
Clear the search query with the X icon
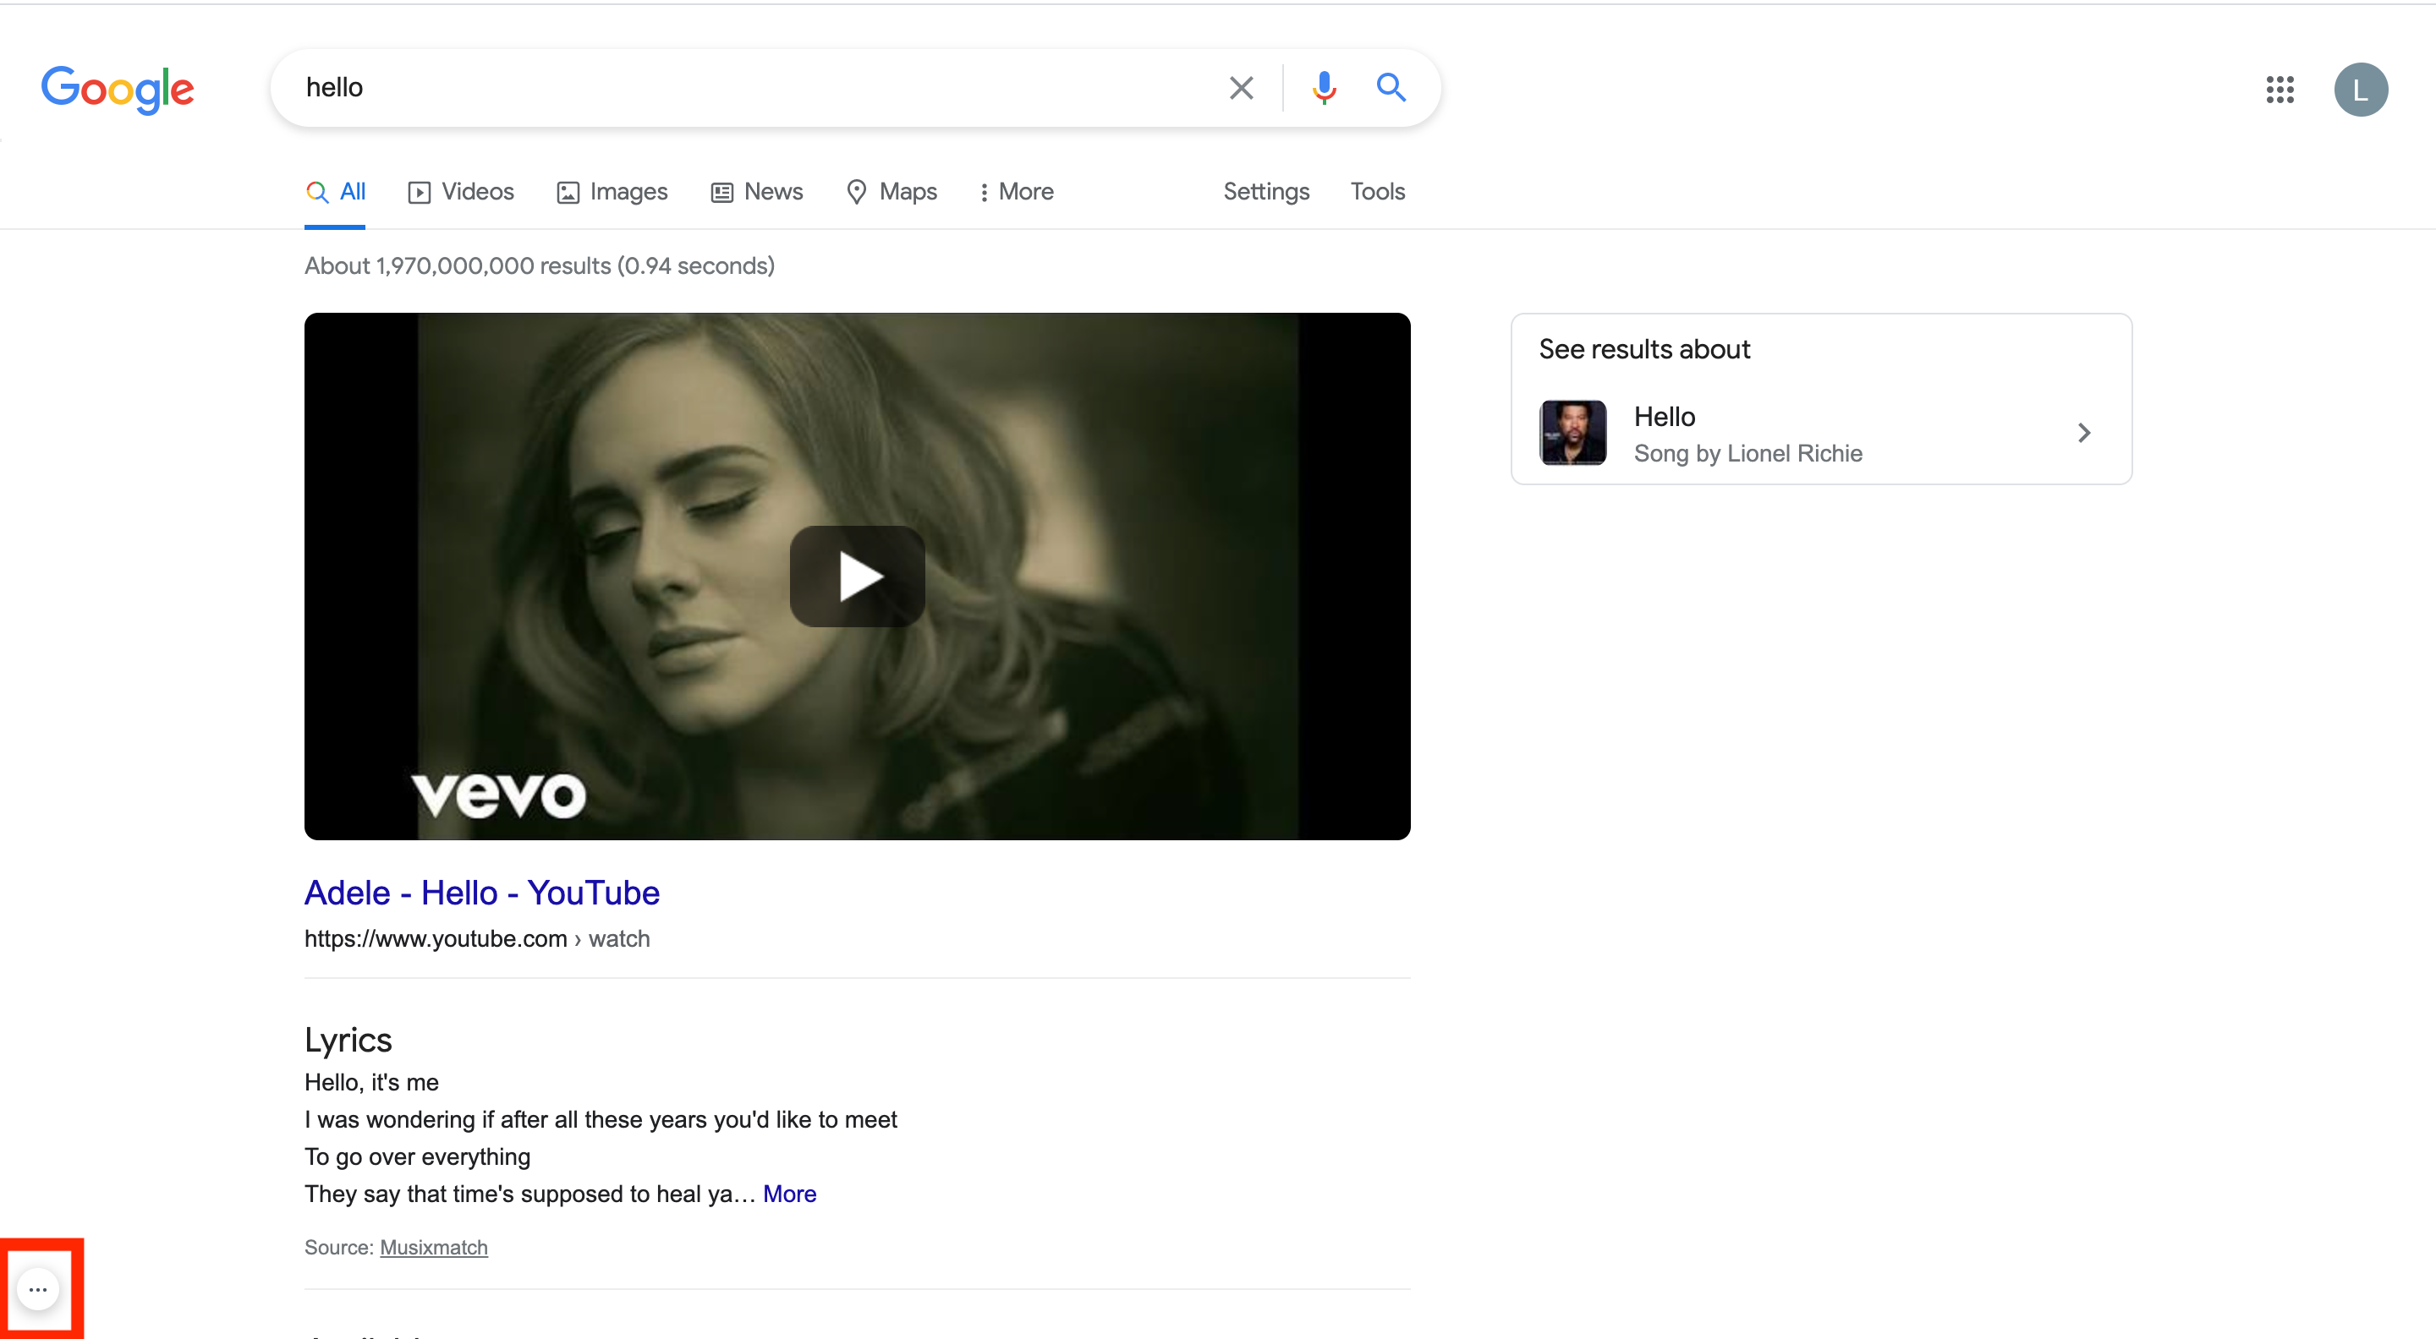[1241, 87]
